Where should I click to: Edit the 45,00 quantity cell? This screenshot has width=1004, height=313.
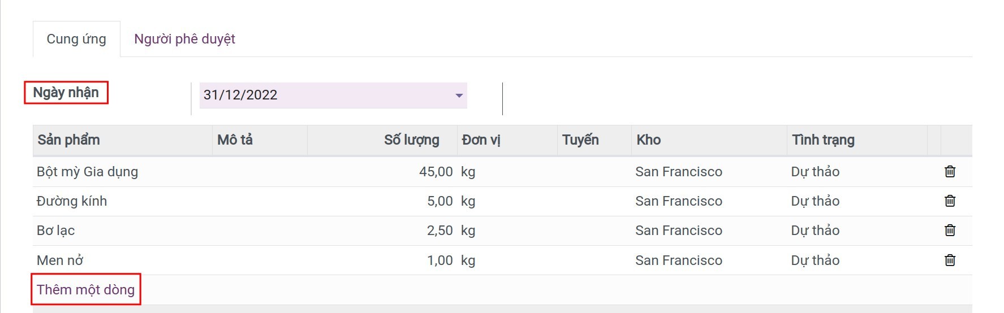[436, 172]
